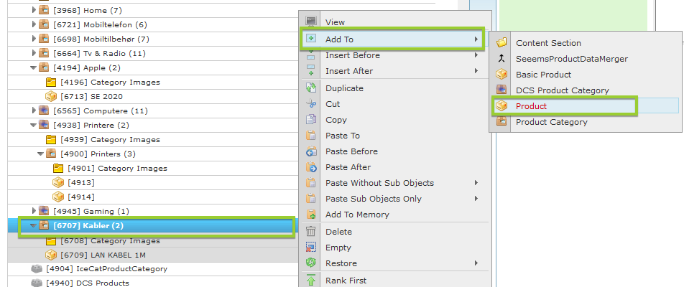
Task: Click the SeeemsProductDataMerger merge icon
Action: click(502, 59)
